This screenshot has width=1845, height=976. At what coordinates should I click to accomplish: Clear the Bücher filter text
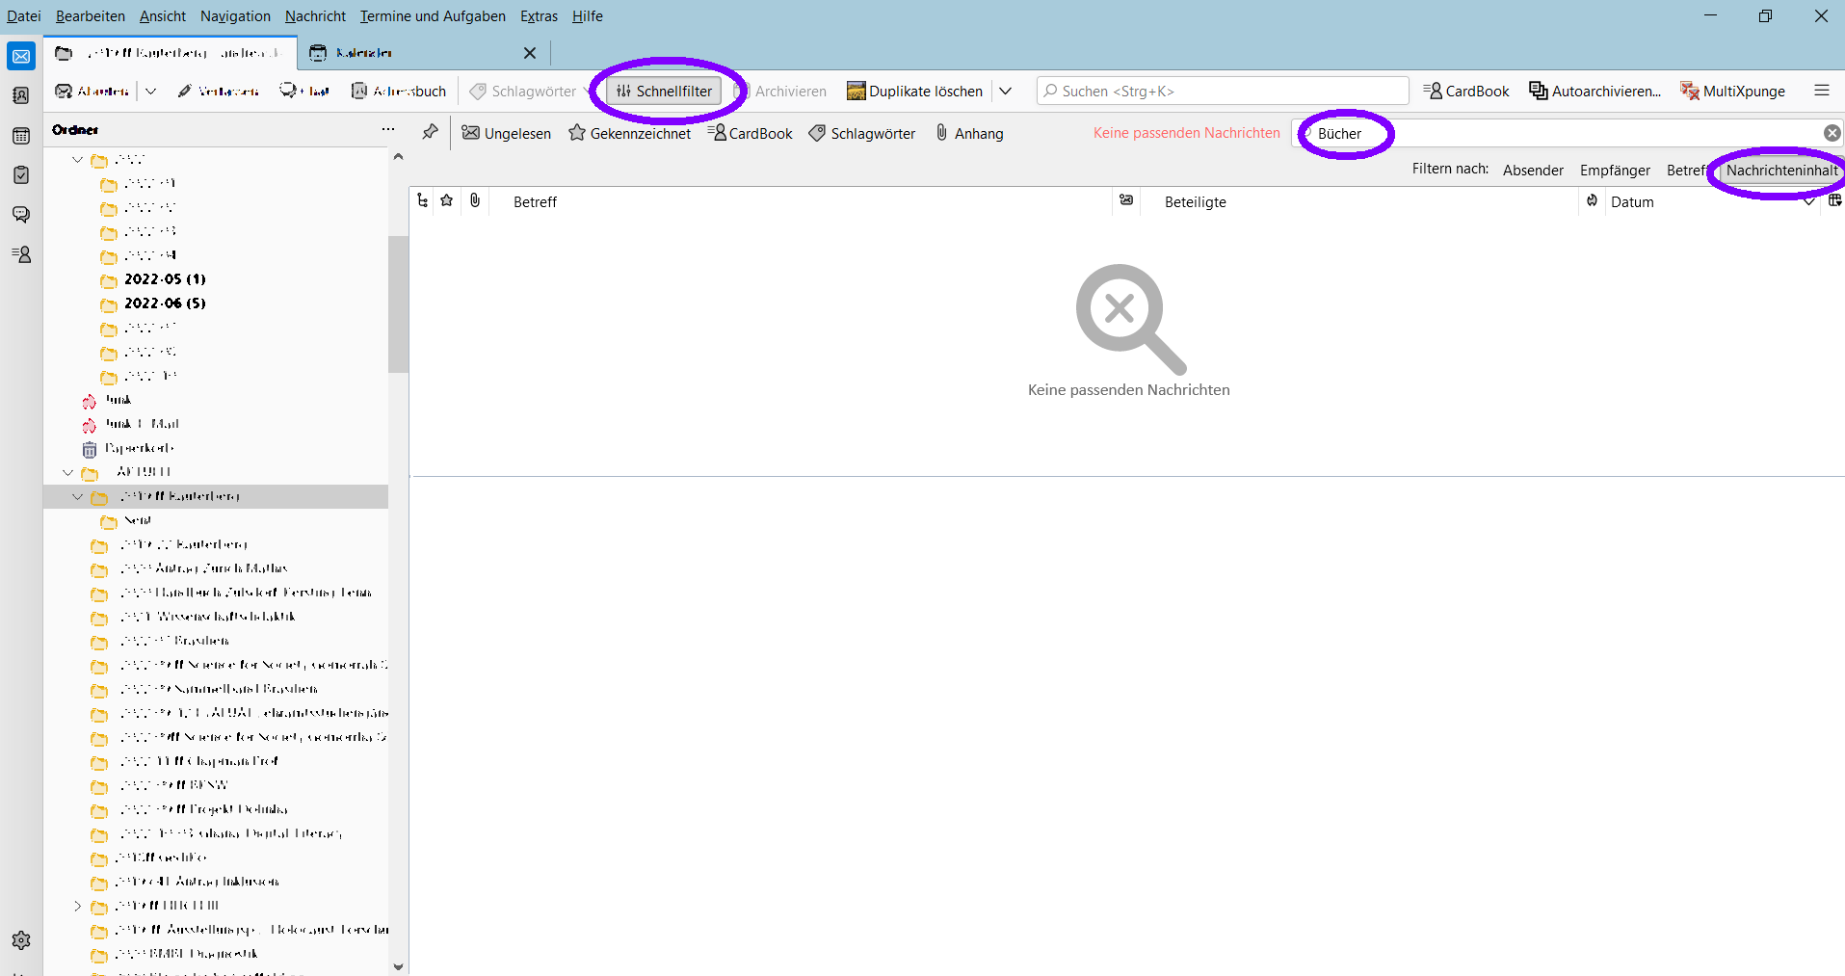[x=1832, y=133]
